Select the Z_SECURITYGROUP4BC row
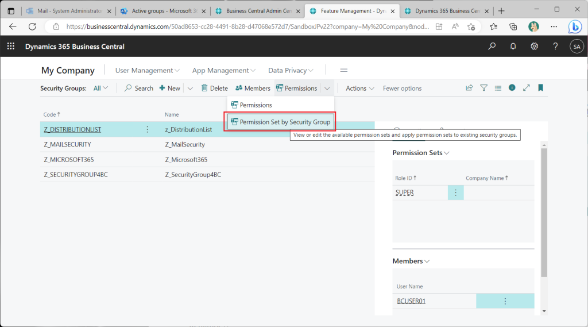588x327 pixels. pyautogui.click(x=207, y=175)
